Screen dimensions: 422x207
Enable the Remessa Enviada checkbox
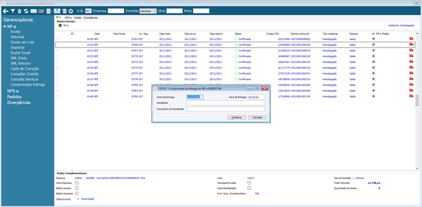[x=249, y=183]
